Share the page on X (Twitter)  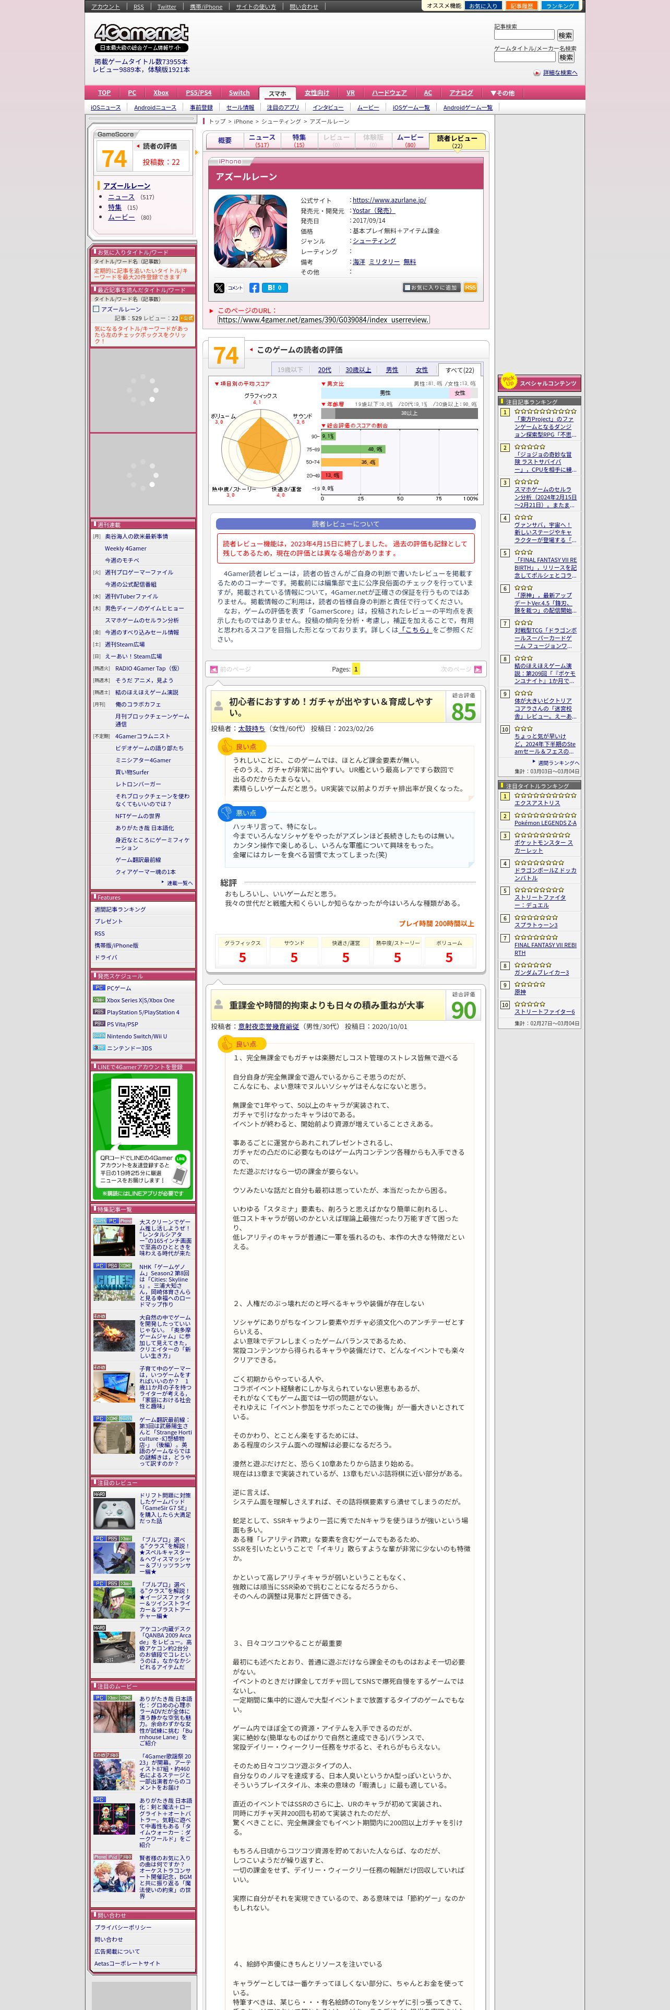click(219, 288)
